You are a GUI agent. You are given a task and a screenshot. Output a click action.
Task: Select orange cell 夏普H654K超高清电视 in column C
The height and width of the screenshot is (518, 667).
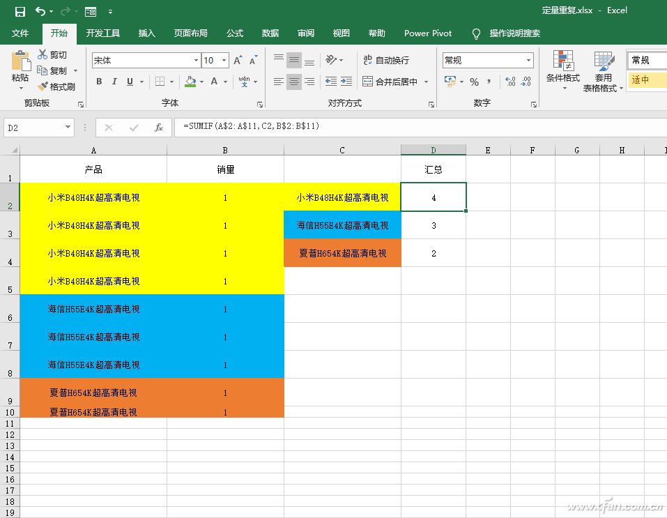342,253
